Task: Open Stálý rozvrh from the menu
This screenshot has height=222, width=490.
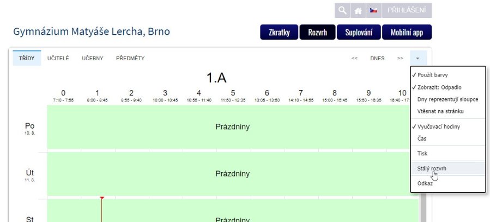Action: coord(432,168)
